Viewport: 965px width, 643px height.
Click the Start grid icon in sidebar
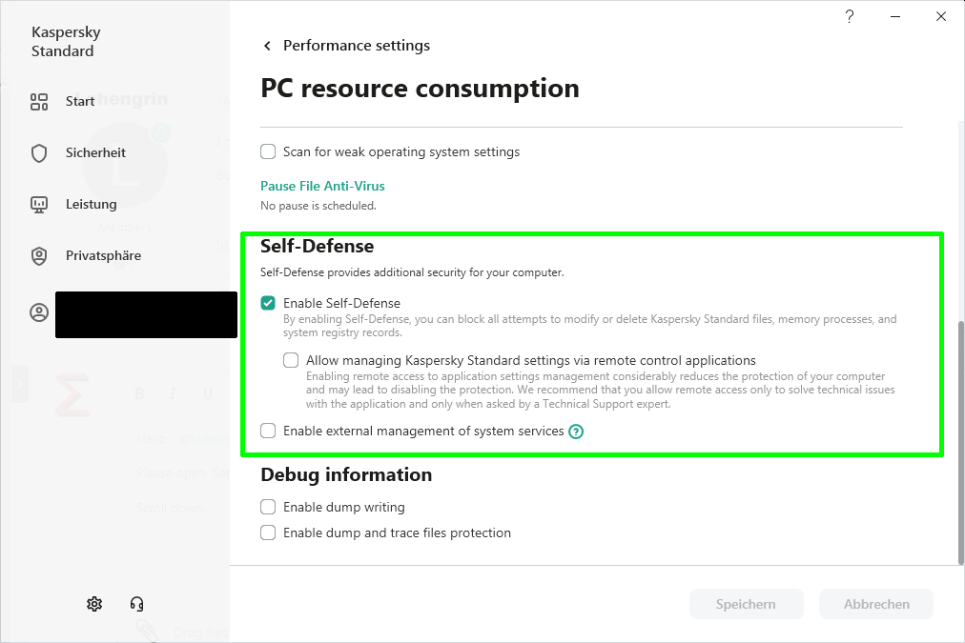click(x=39, y=102)
